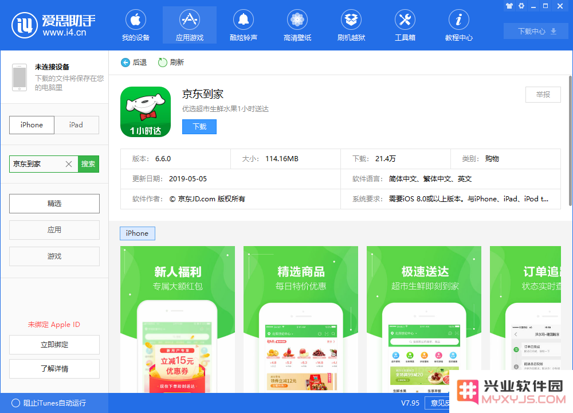Select the iPhone device tab in sidebar

(32, 124)
